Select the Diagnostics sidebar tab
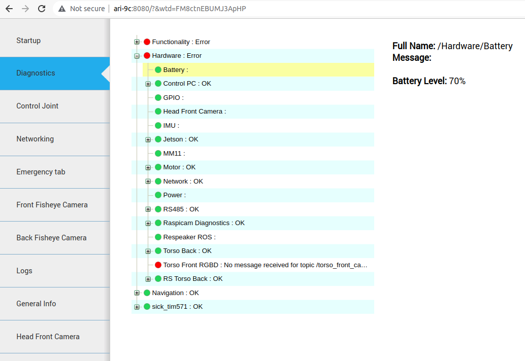 (x=55, y=73)
